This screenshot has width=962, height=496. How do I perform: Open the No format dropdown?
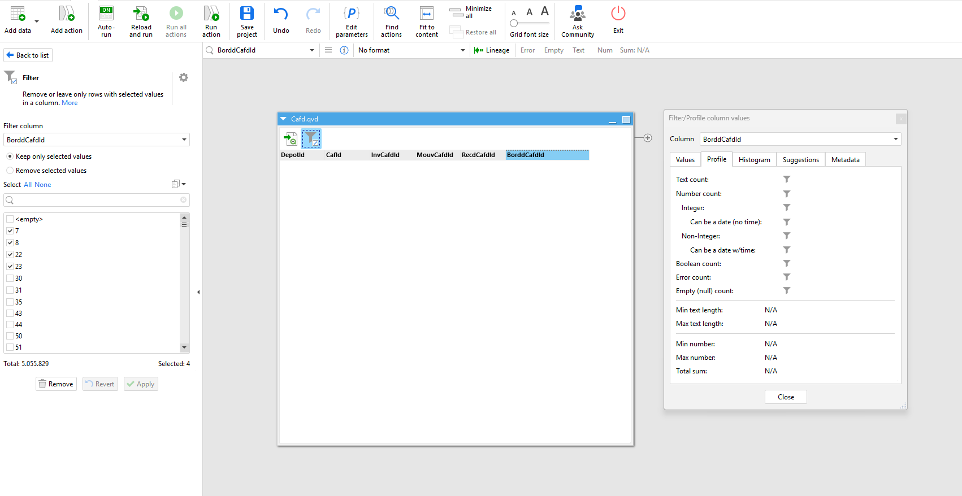point(462,50)
